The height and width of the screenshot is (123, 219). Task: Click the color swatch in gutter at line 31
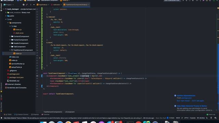[40, 32]
